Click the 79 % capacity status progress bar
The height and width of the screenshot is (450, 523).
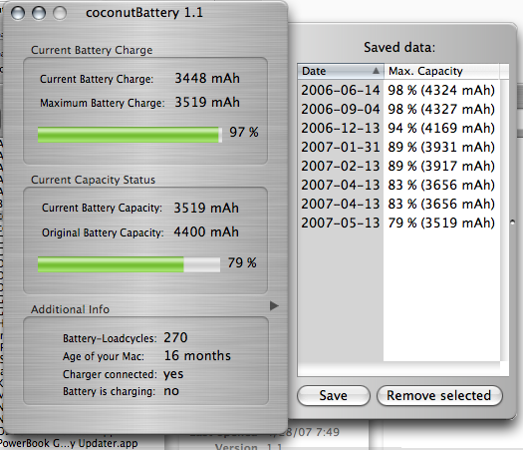click(x=129, y=264)
